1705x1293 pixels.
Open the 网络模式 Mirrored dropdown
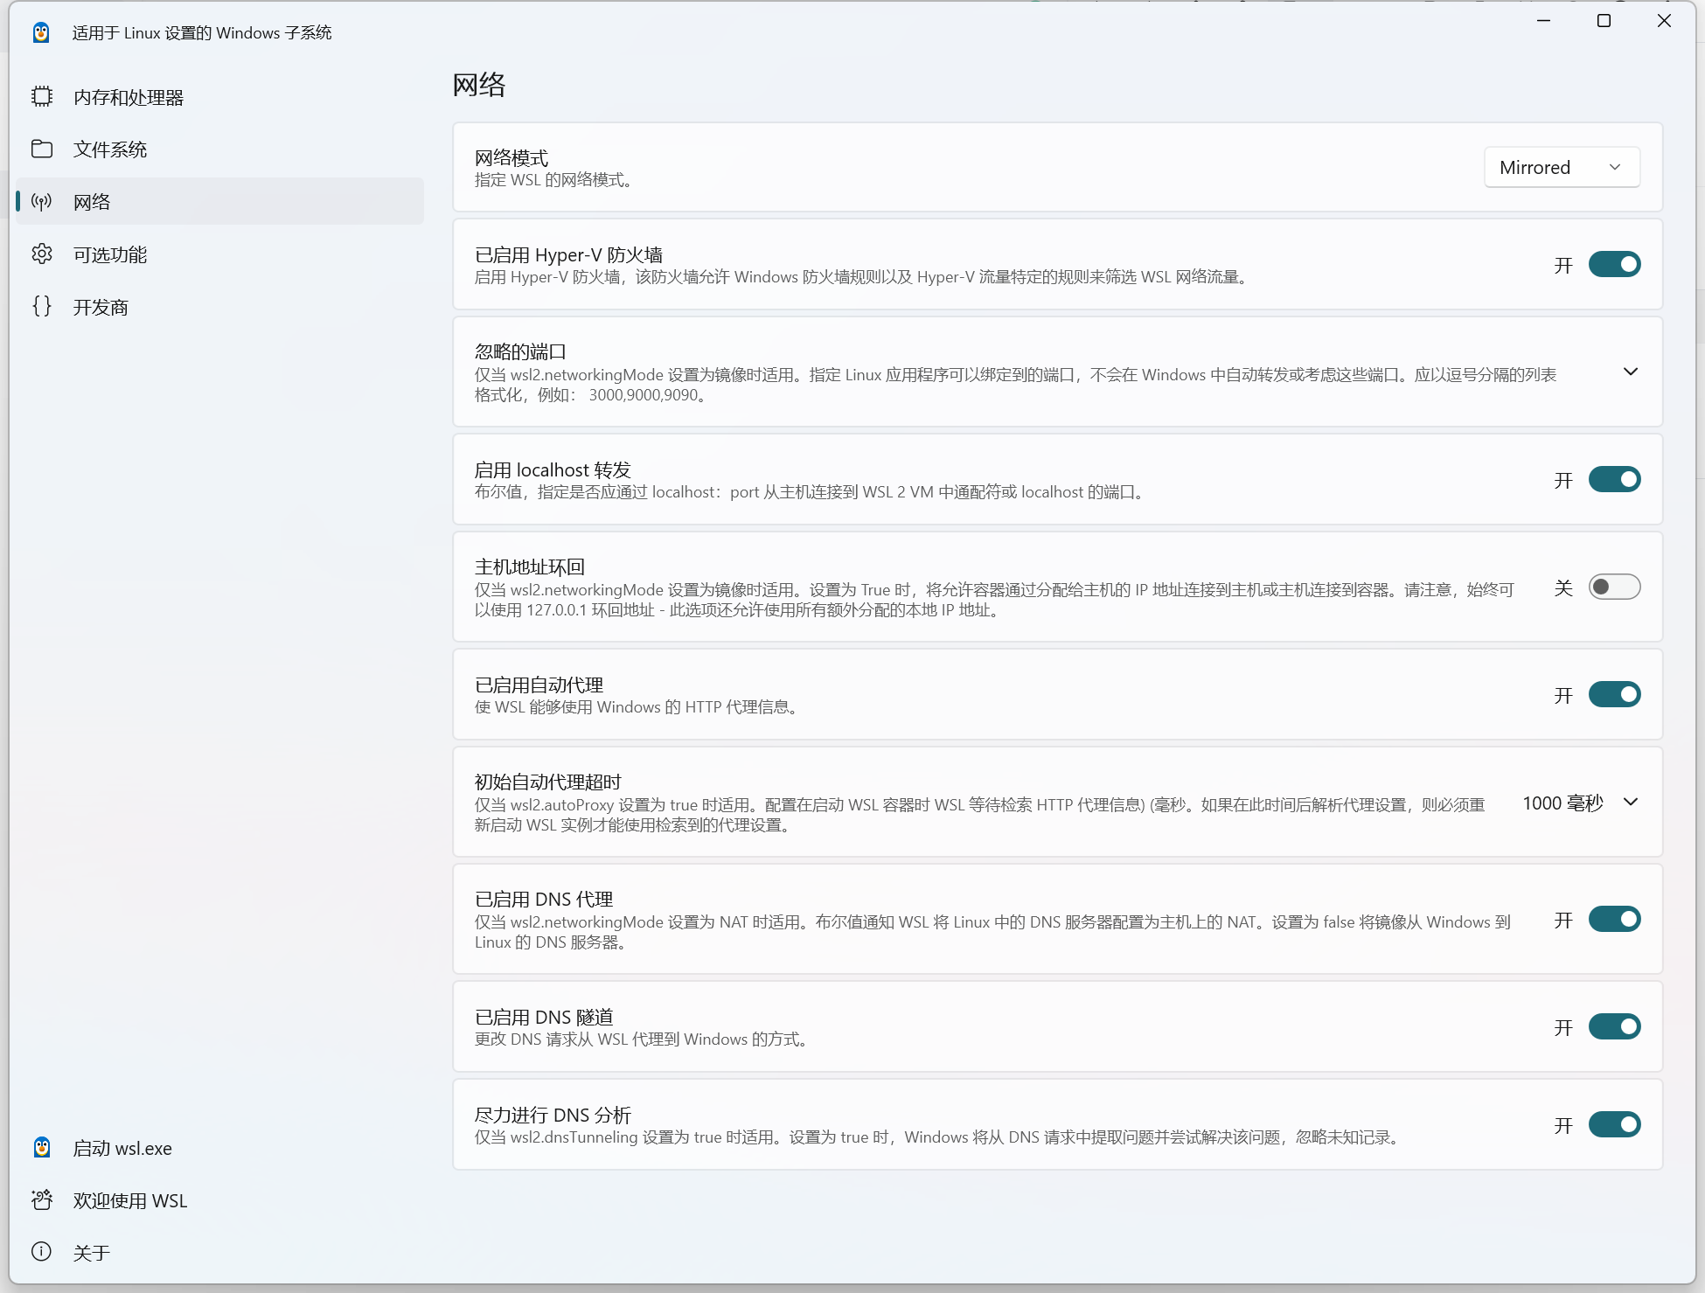coord(1562,167)
